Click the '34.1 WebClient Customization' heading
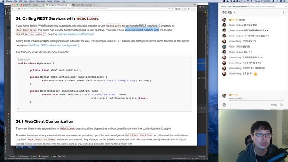Viewport: 288px width, 162px height. coord(45,121)
